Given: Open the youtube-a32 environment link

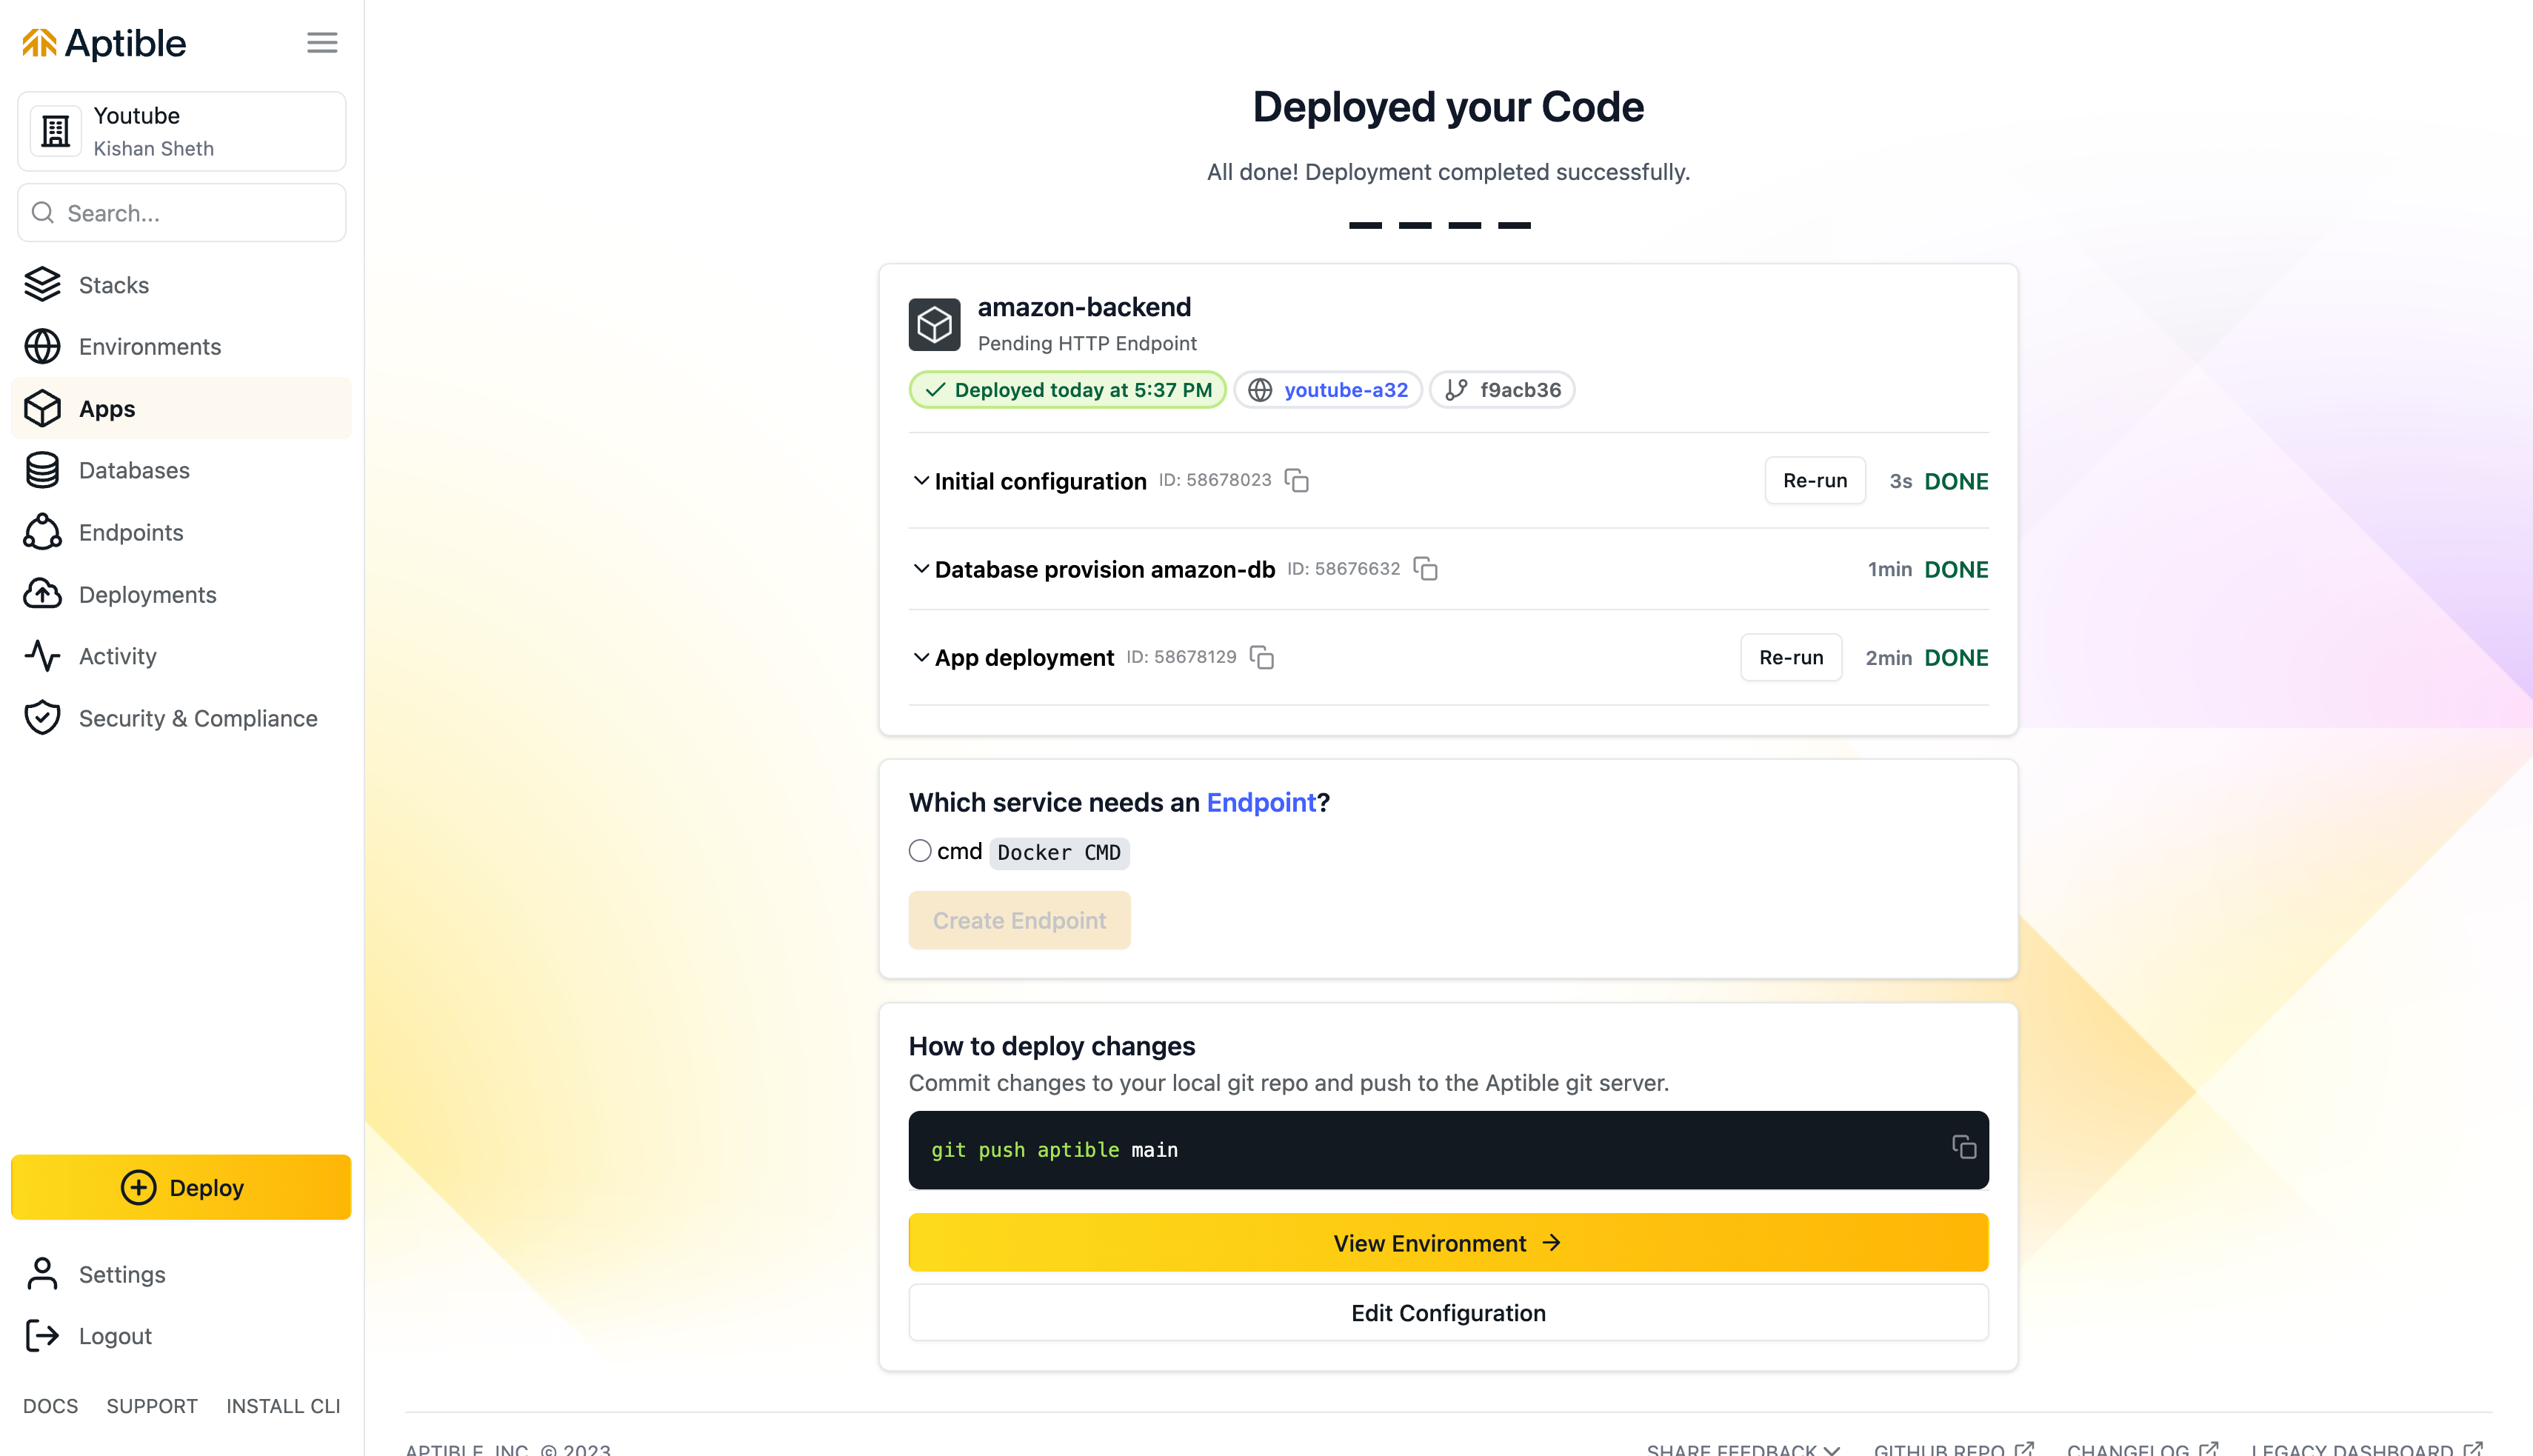Looking at the screenshot, I should [x=1345, y=389].
